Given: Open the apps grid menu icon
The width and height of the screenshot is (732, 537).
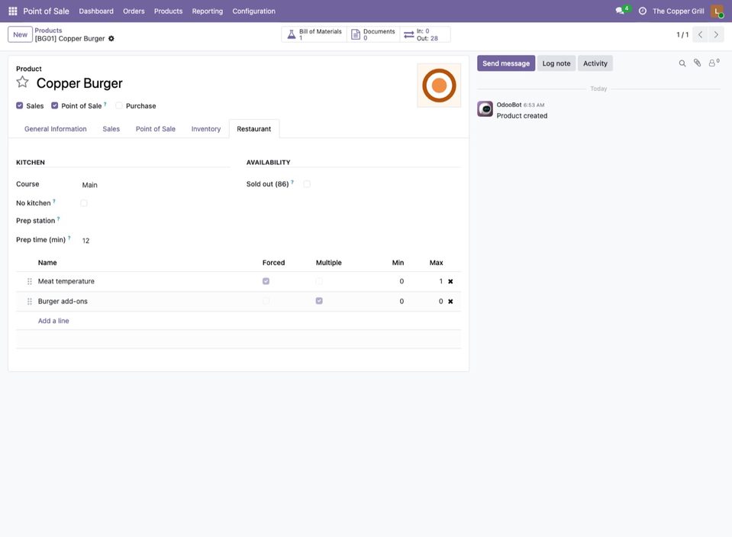Looking at the screenshot, I should [13, 11].
